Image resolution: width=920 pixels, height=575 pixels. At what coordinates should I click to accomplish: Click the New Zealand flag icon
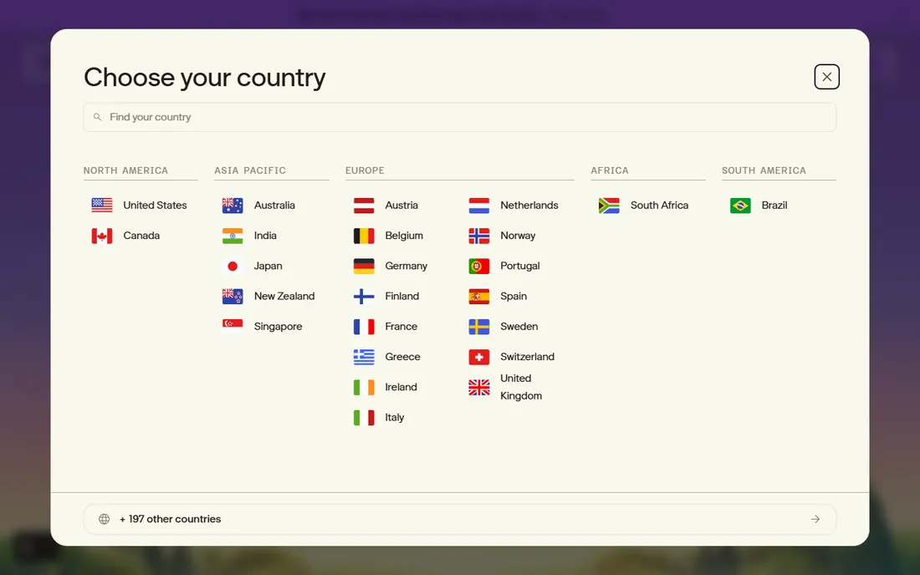click(233, 296)
